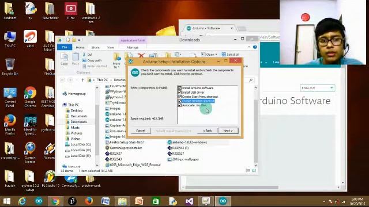The width and height of the screenshot is (369, 207).
Task: Open the File menu in Explorer
Action: 65,47
